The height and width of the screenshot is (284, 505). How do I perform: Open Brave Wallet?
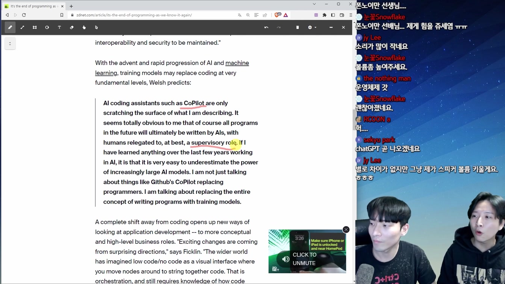(x=342, y=15)
